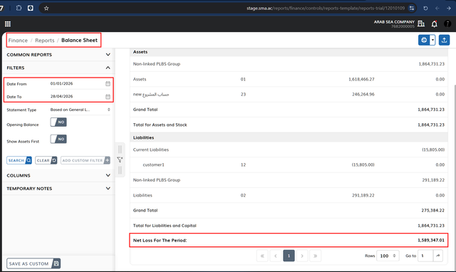
Task: Click the Liabilities 02 code cell
Action: (243, 195)
